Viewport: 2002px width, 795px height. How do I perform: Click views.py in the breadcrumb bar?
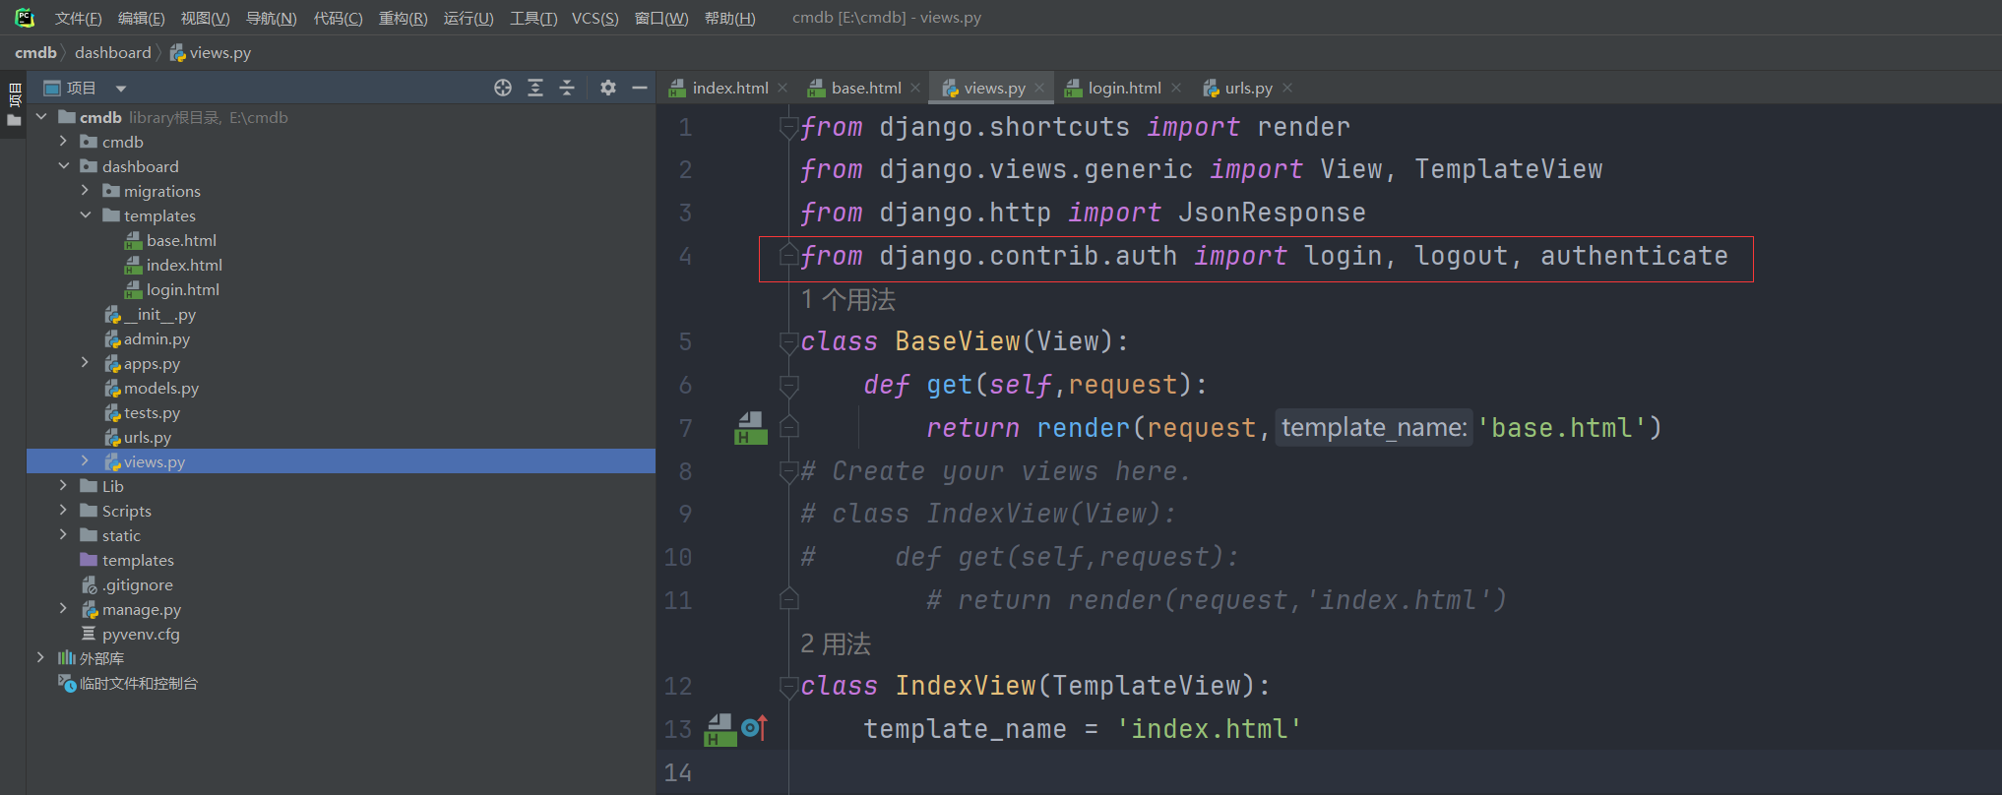point(211,52)
